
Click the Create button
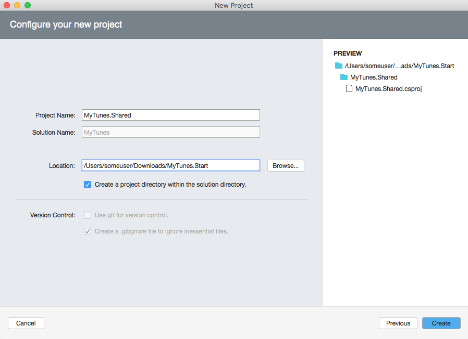(441, 323)
